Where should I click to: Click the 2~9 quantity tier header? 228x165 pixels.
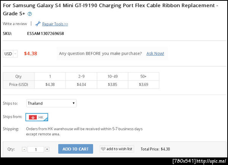(81, 76)
